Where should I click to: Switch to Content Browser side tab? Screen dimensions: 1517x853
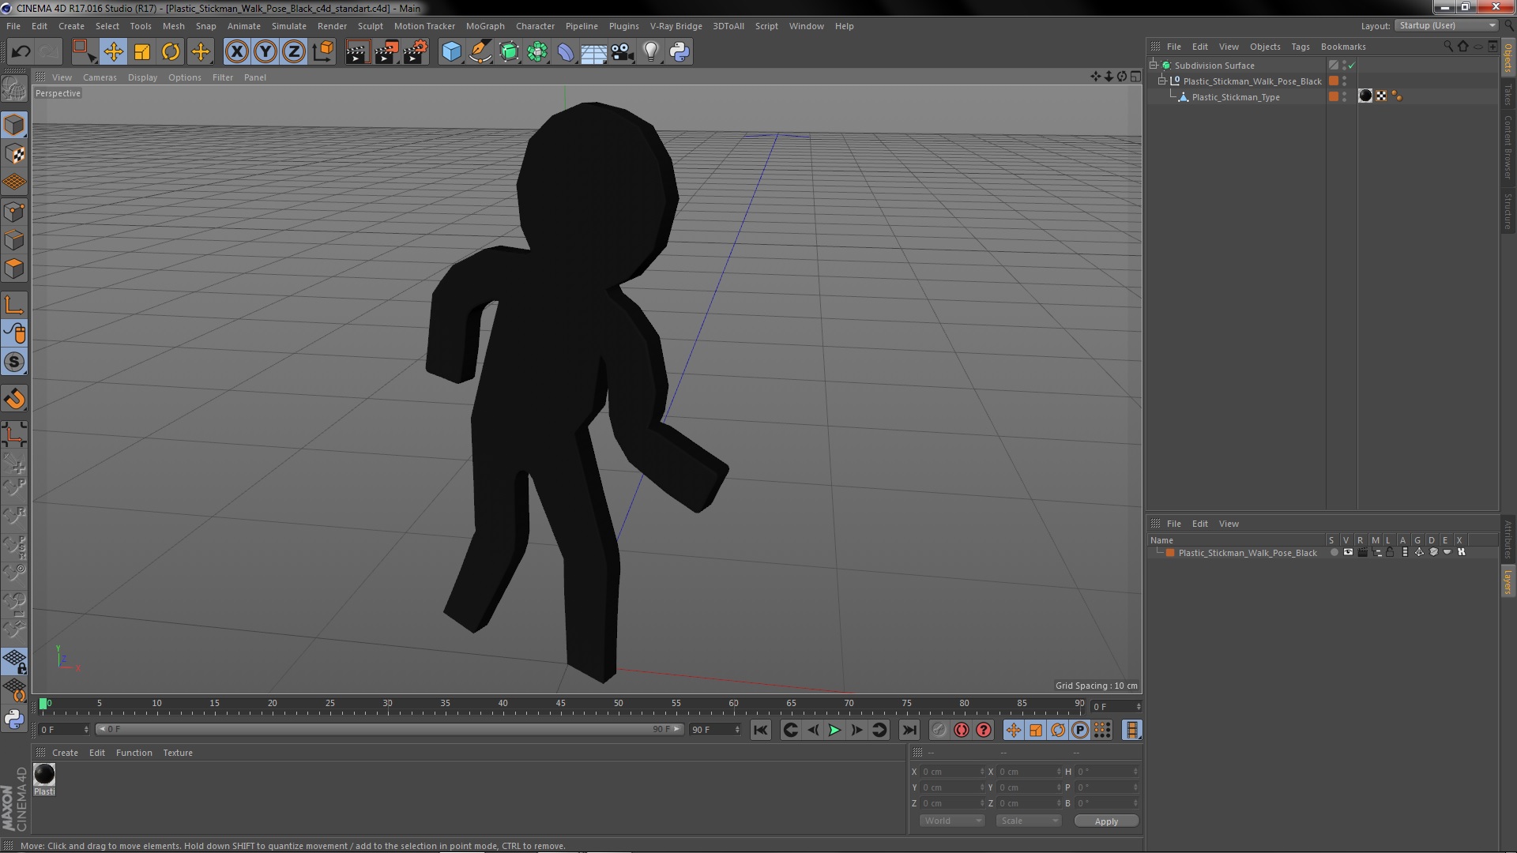1508,147
